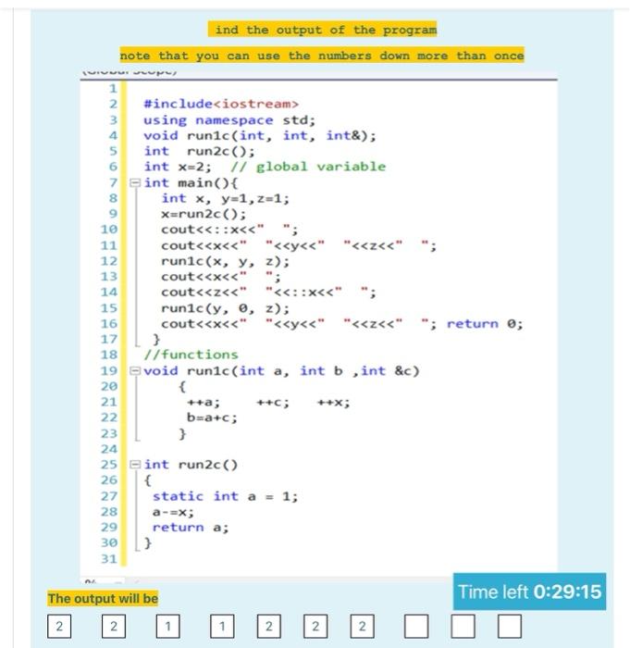Click the '//functions' comment line
Viewport: 630px width, 648px height.
[191, 355]
